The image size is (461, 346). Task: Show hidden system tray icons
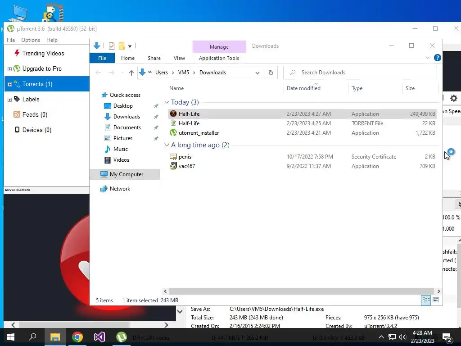(x=381, y=337)
